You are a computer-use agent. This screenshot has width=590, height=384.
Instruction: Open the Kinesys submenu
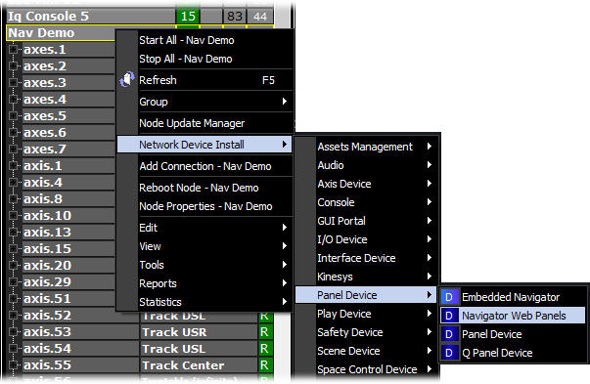(367, 277)
